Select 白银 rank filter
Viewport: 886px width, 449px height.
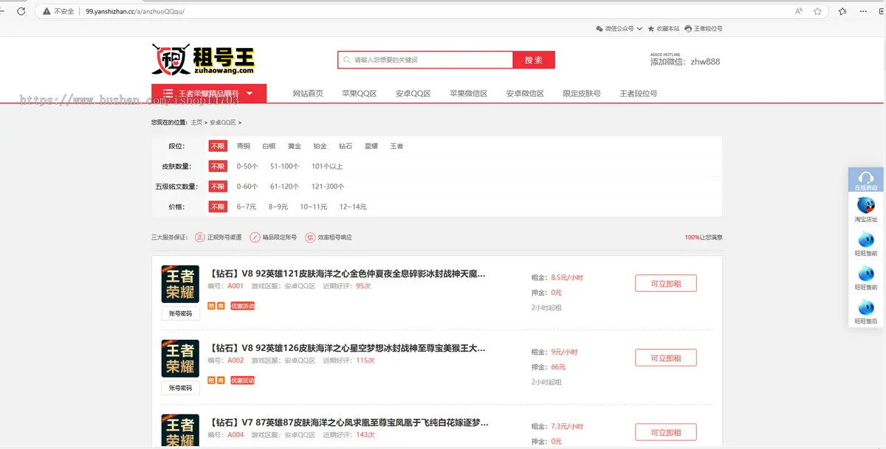coord(269,146)
